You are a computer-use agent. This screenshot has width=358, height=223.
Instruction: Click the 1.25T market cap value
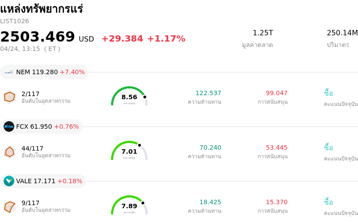[263, 33]
